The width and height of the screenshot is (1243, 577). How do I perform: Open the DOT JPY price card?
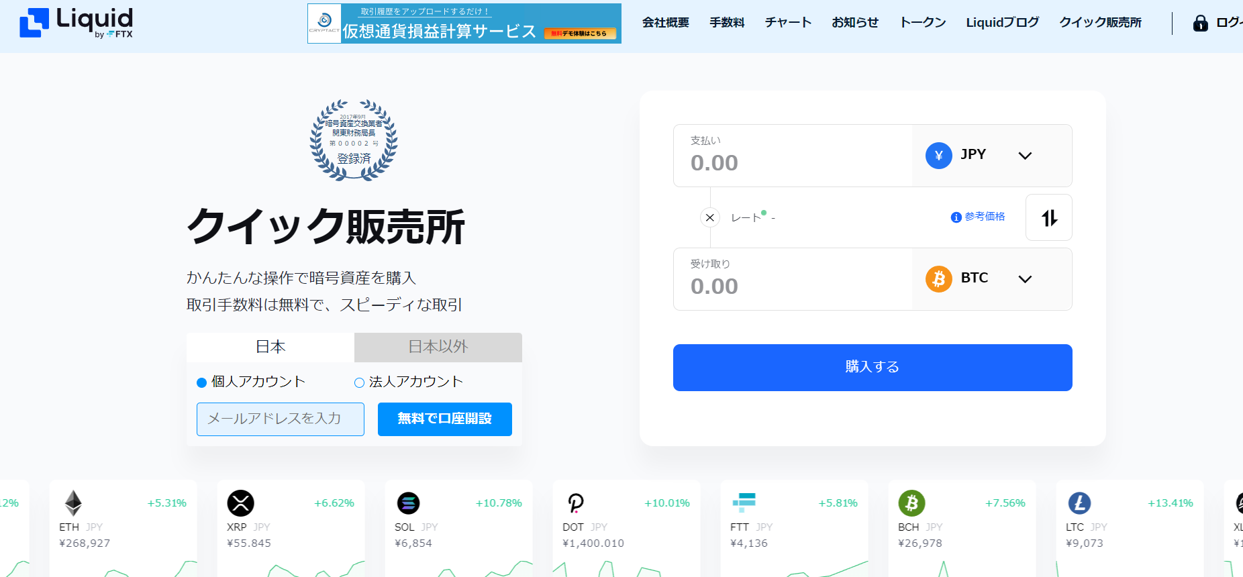[627, 529]
